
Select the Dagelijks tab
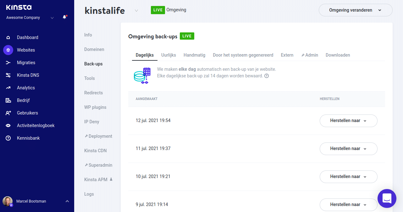(x=145, y=55)
